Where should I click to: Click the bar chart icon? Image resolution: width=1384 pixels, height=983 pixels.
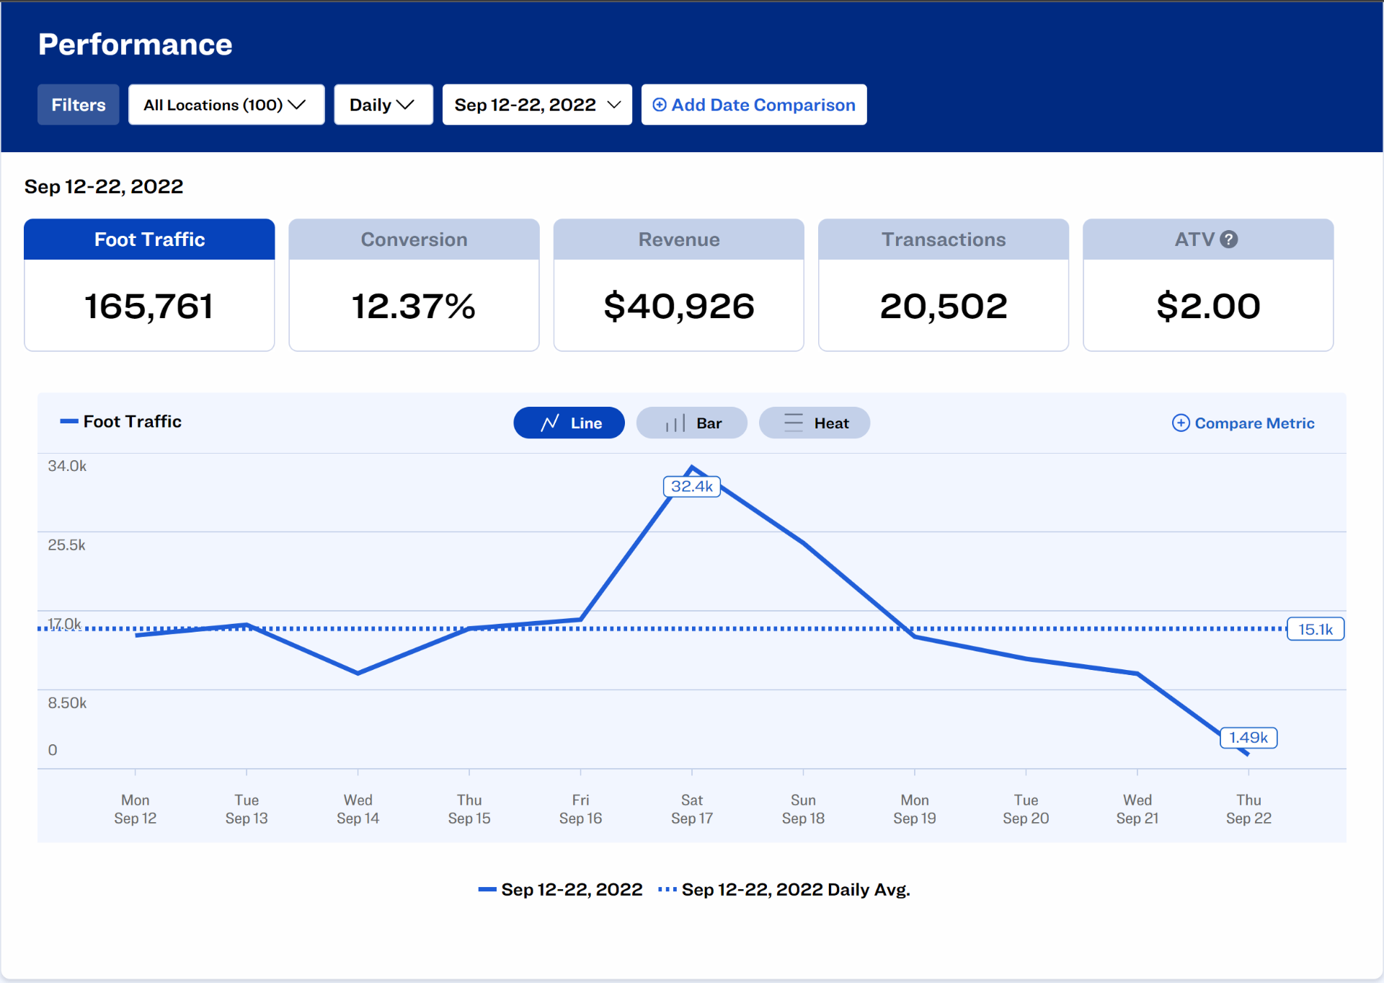click(675, 423)
